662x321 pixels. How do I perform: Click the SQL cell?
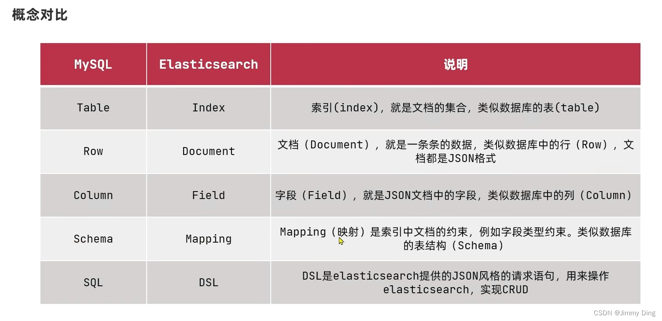[93, 282]
